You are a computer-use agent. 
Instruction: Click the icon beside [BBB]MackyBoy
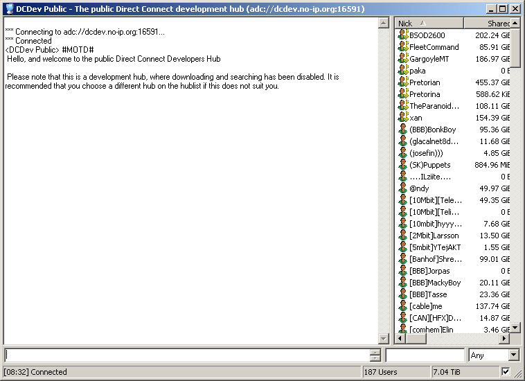click(403, 282)
